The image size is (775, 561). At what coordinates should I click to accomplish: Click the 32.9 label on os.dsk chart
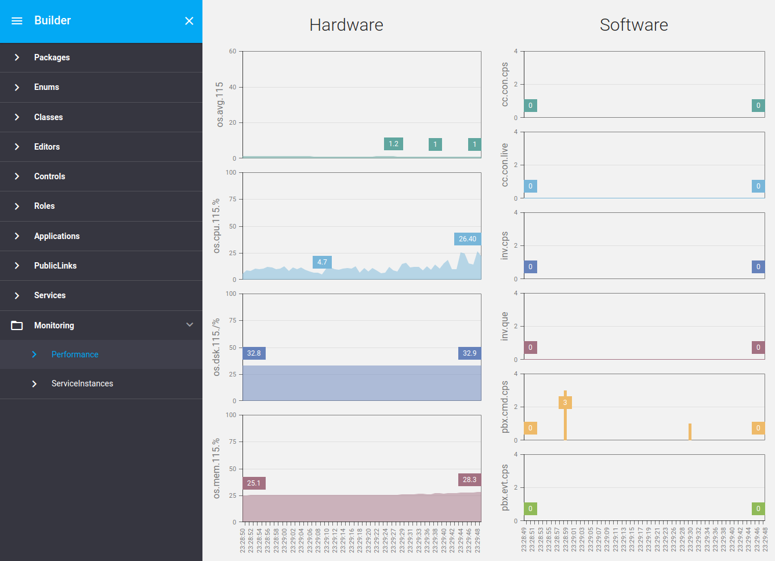[470, 353]
